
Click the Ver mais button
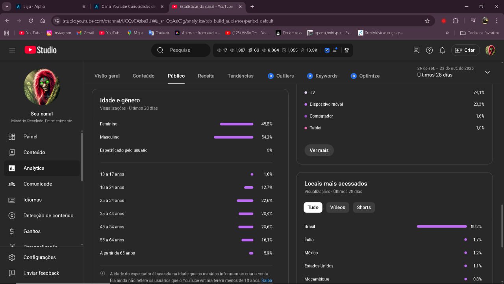point(319,150)
